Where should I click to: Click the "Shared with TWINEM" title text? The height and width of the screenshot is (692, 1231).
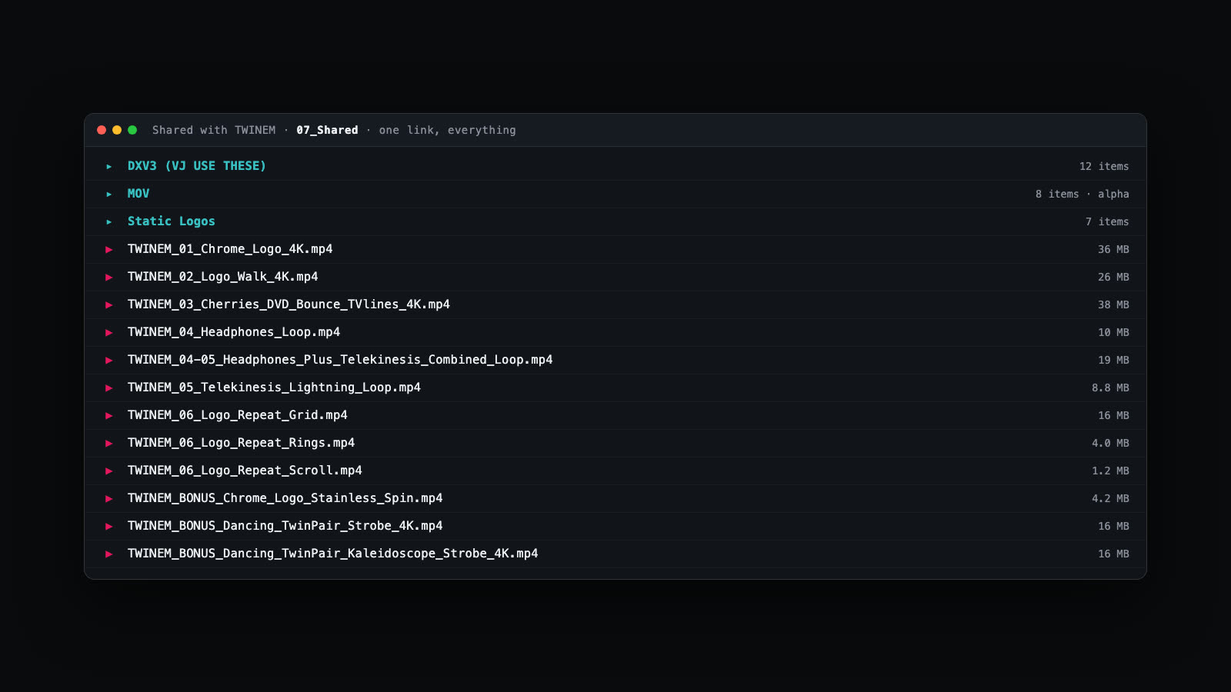214,130
